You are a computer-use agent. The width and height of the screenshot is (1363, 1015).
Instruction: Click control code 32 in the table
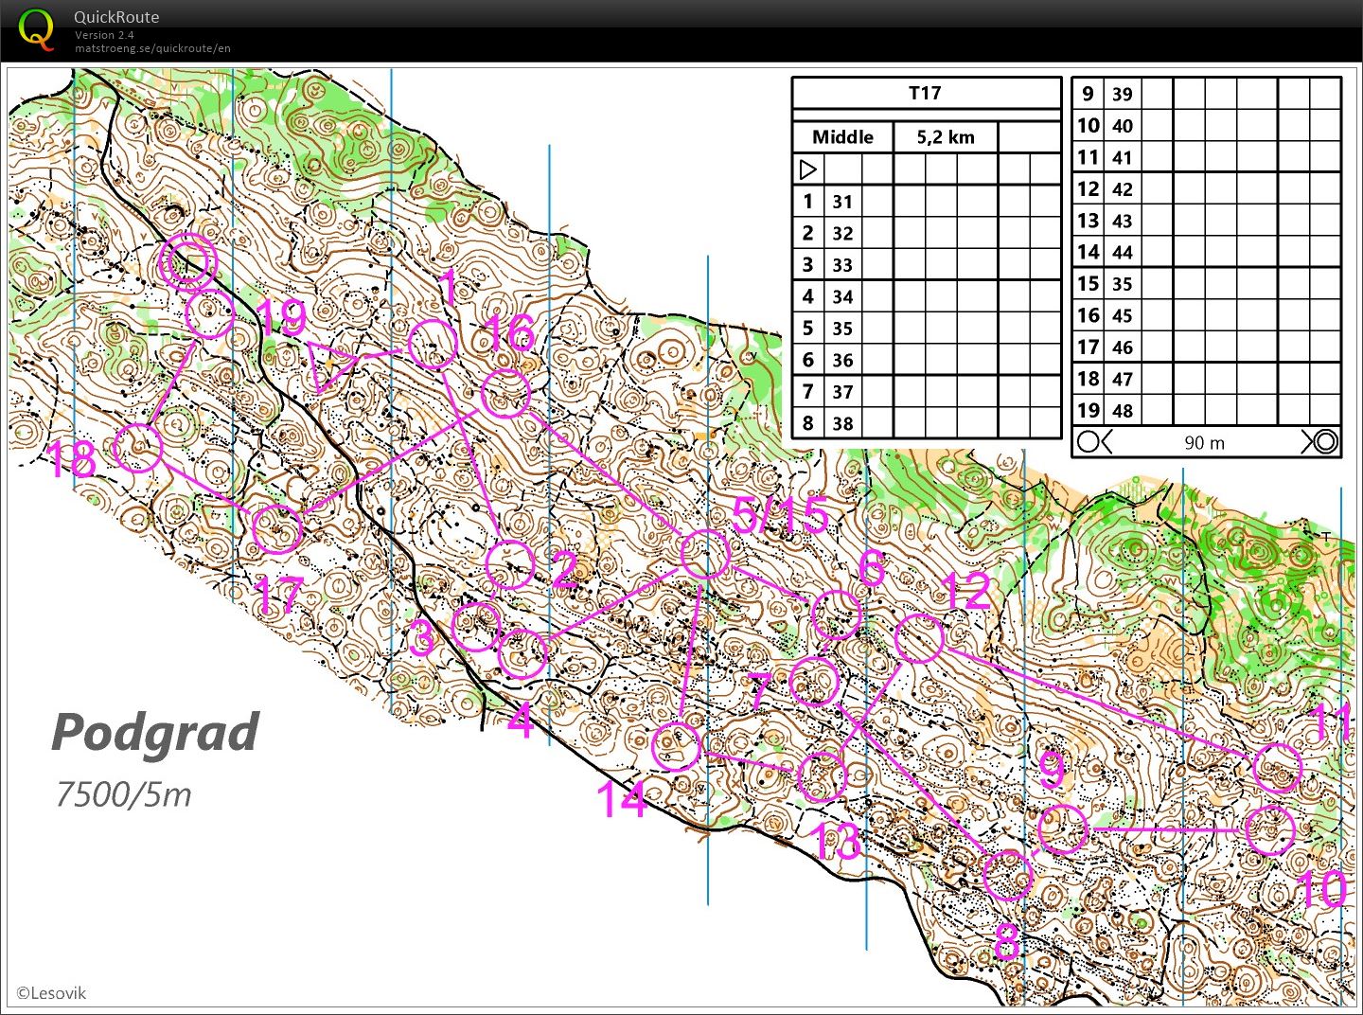842,234
